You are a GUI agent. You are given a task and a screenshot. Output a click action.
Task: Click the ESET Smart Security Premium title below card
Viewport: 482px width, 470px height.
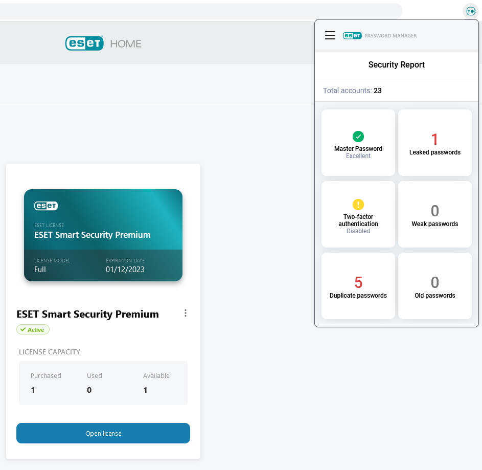[87, 314]
